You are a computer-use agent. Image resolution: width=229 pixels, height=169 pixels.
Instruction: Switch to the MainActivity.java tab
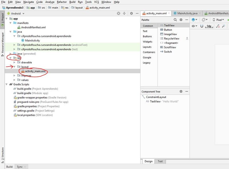(x=187, y=13)
